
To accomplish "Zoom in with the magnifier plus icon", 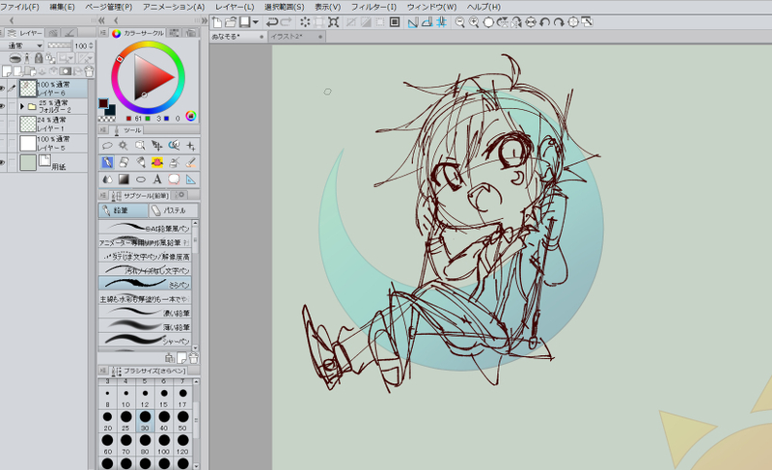I will 474,22.
